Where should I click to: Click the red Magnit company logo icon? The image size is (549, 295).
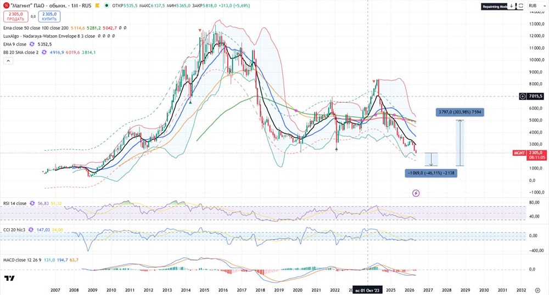tap(6, 5)
